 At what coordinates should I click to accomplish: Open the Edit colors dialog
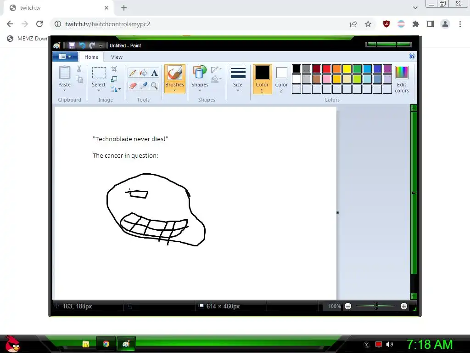(x=402, y=79)
